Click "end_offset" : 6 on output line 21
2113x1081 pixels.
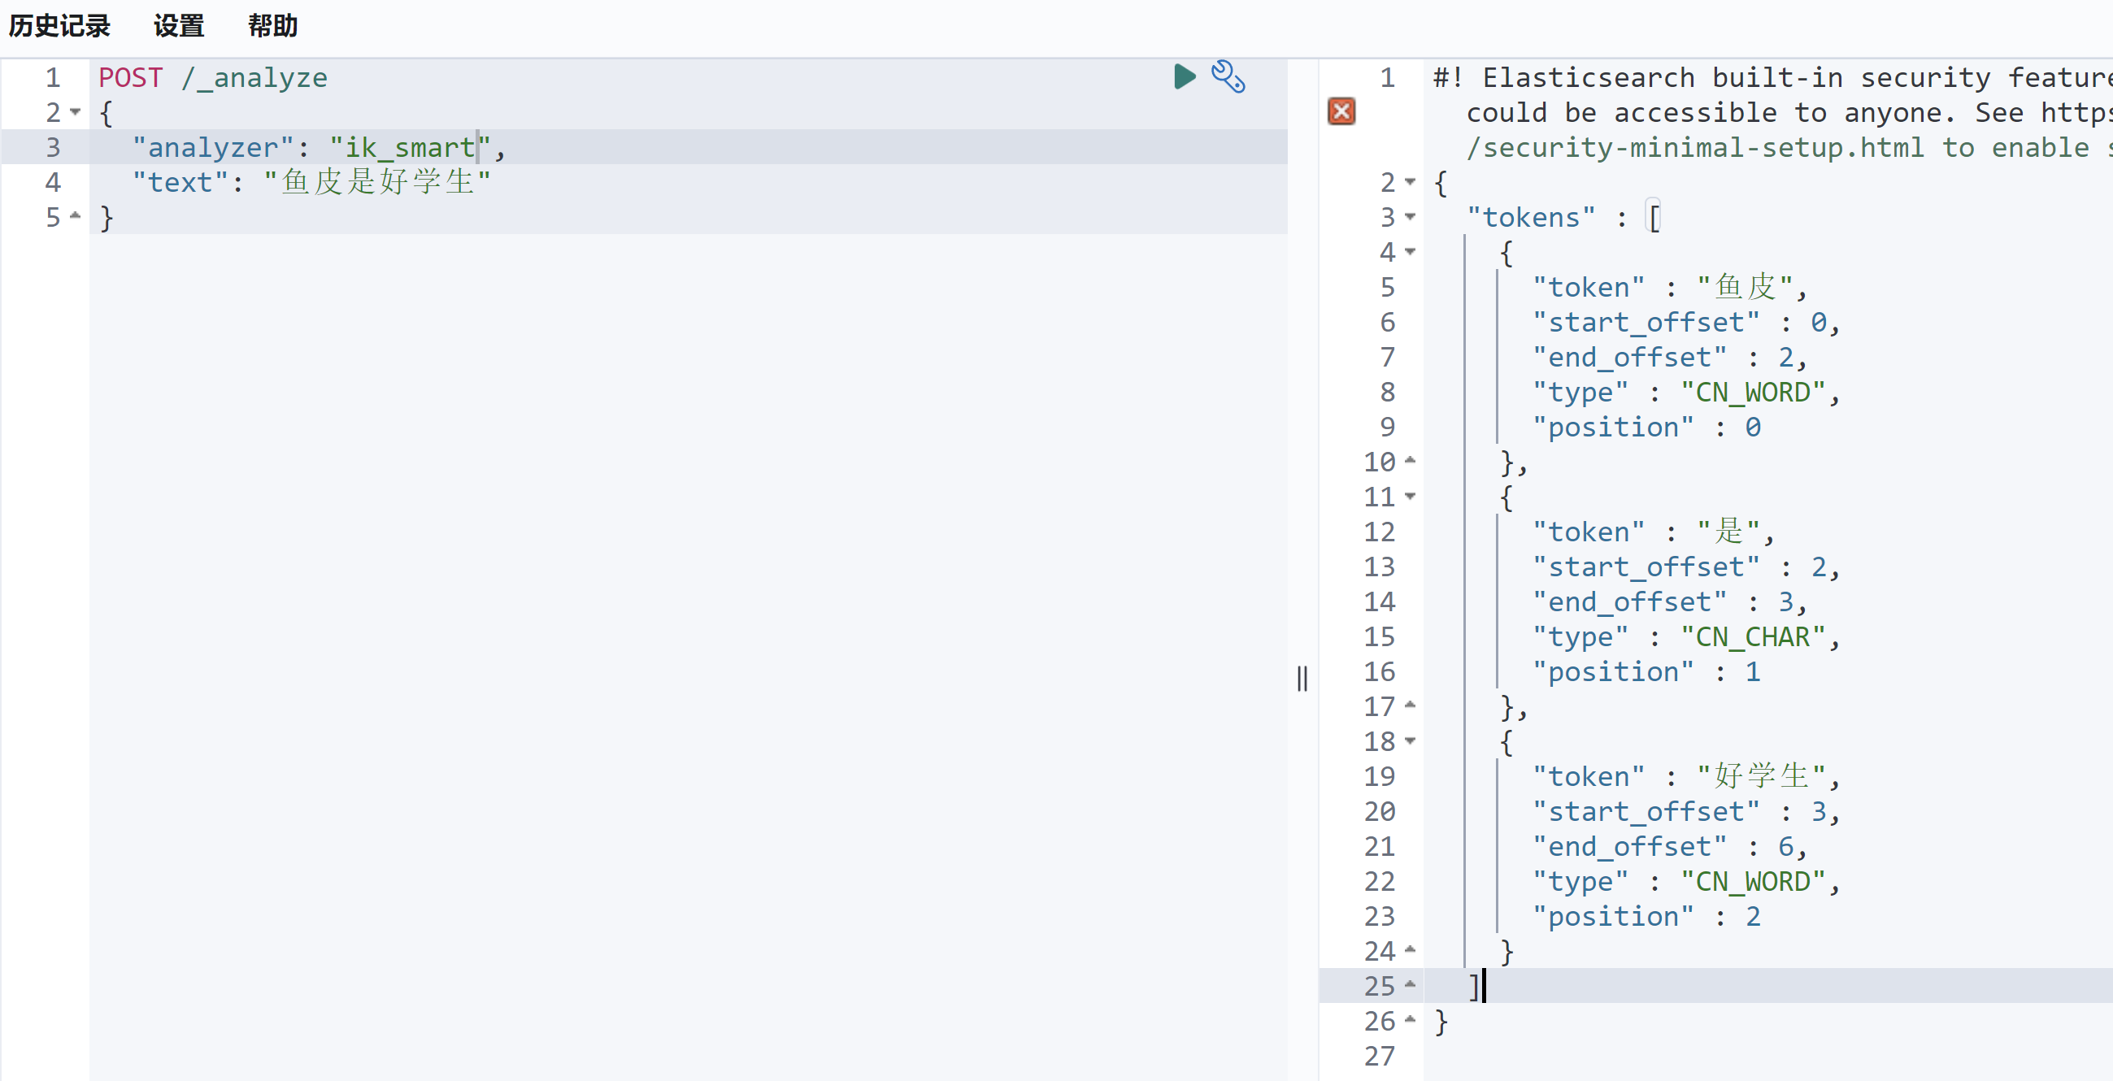point(1663,846)
